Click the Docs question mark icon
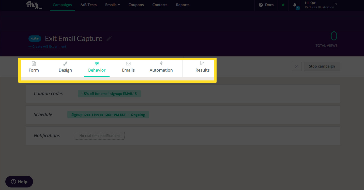Screen dimensions: 364x190 point(261,5)
